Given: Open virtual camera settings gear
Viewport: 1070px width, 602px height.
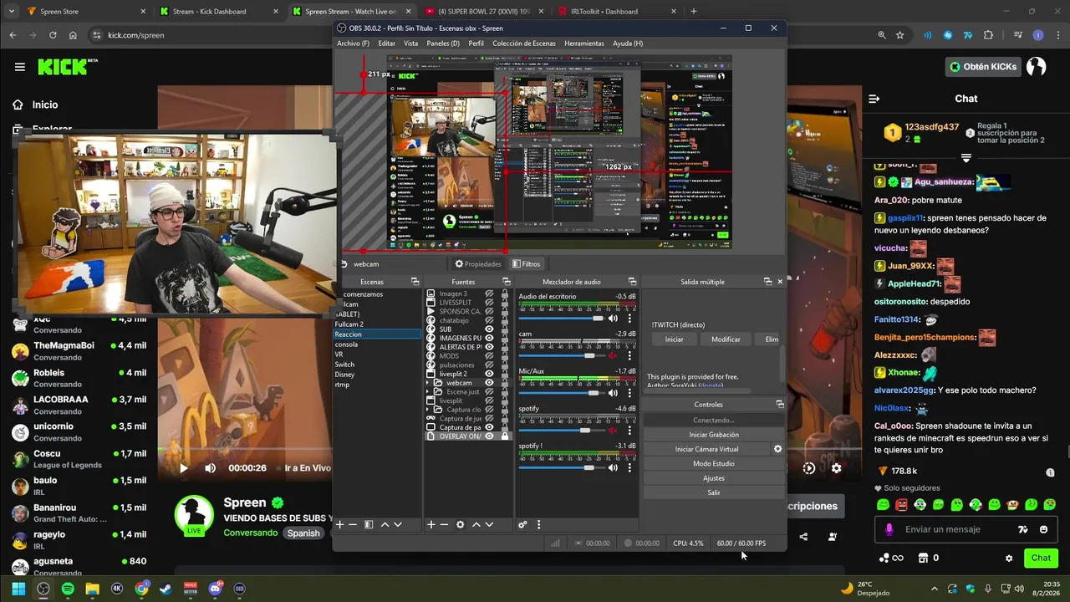Looking at the screenshot, I should (x=777, y=449).
